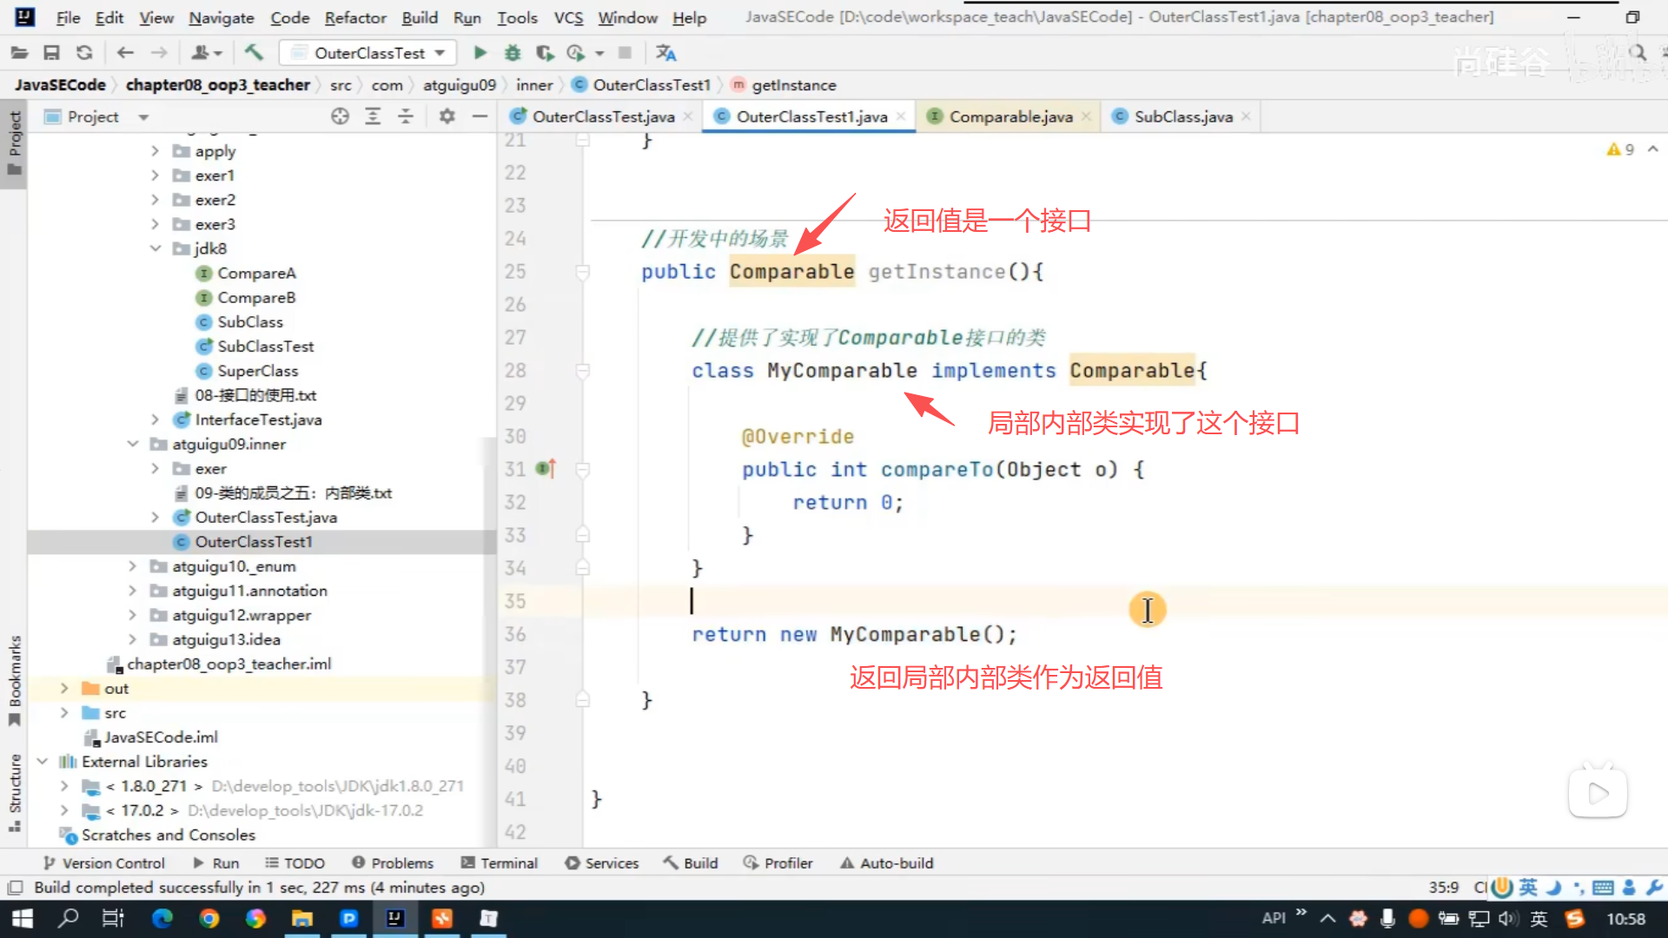Click Select Opened File target icon
This screenshot has height=938, width=1668.
340,116
